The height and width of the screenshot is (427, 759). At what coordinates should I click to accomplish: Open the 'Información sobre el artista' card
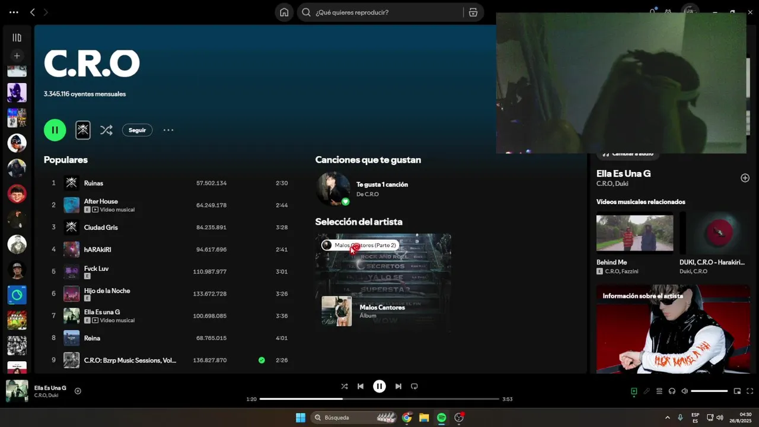(x=673, y=329)
